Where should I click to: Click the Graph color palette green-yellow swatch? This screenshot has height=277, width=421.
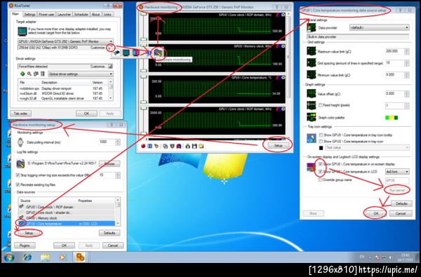pyautogui.click(x=392, y=118)
